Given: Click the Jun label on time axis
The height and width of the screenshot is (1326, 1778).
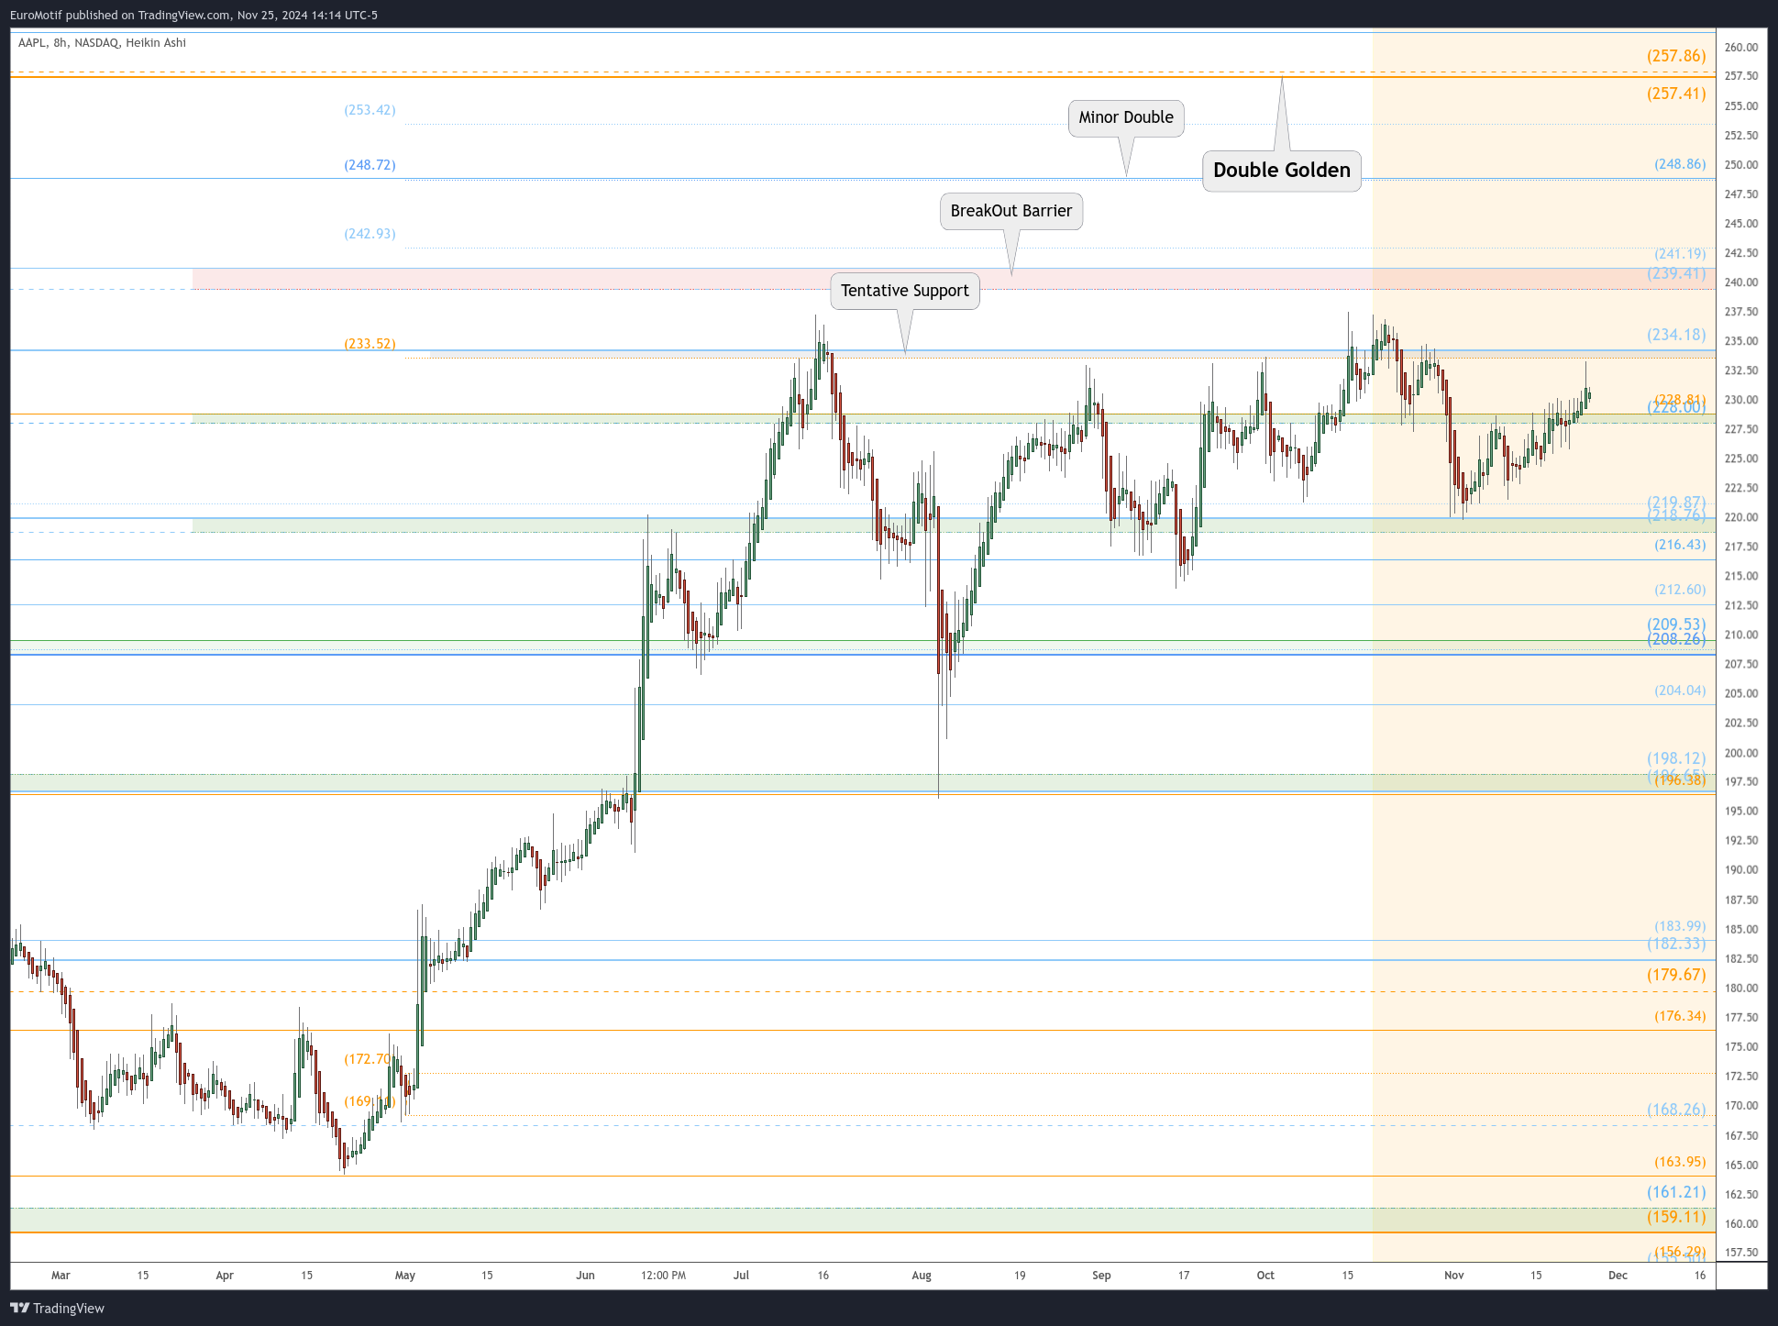Looking at the screenshot, I should coord(585,1276).
